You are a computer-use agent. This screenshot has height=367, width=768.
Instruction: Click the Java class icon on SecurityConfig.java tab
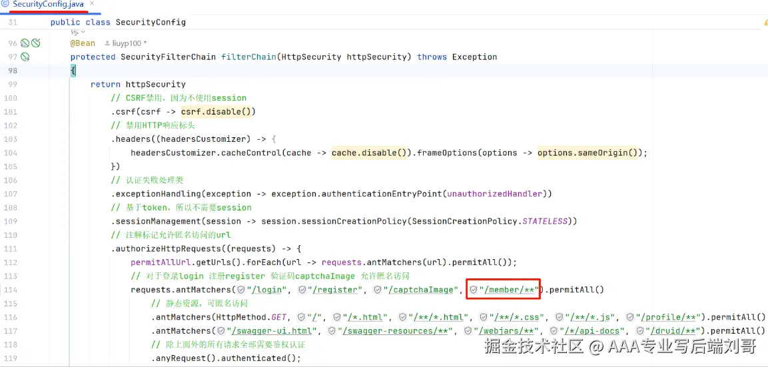tap(5, 4)
